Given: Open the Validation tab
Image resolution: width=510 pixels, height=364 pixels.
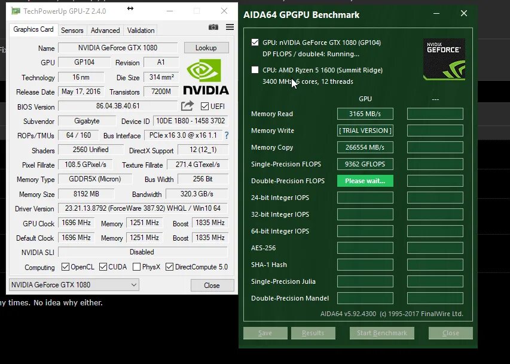Looking at the screenshot, I should 141,31.
